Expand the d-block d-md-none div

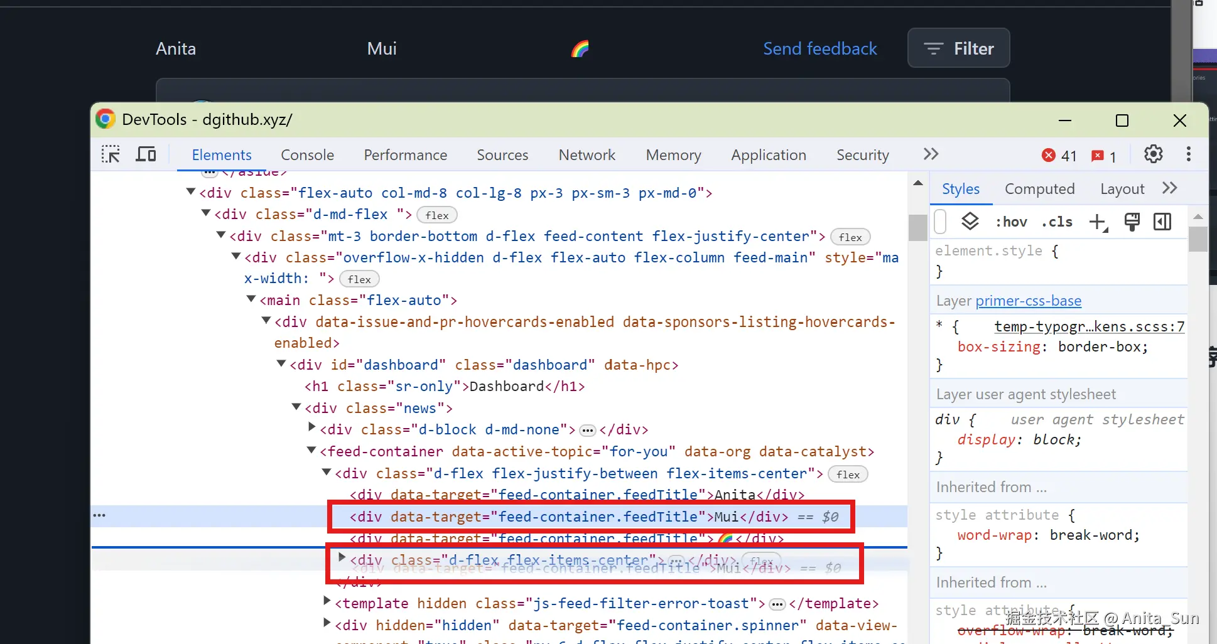click(311, 428)
